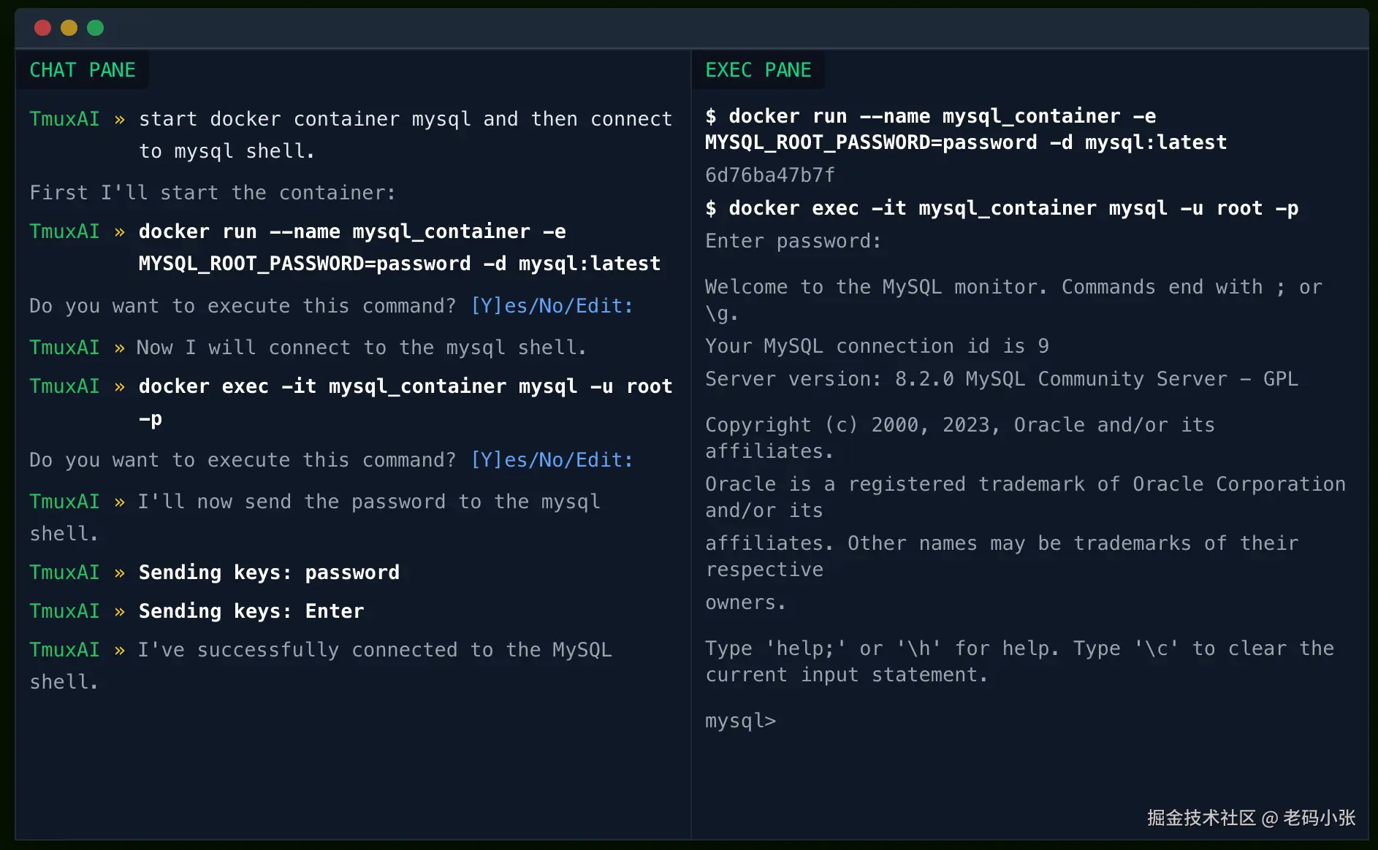Focus the mysql> prompt in the exec pane

(740, 721)
